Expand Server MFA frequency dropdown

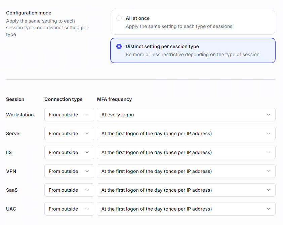pyautogui.click(x=186, y=134)
